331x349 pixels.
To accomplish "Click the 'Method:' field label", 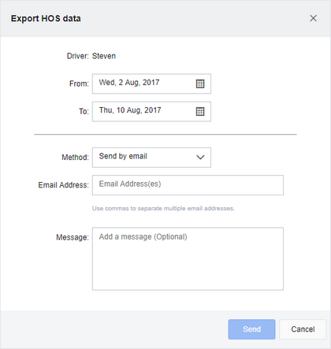I will click(x=75, y=158).
